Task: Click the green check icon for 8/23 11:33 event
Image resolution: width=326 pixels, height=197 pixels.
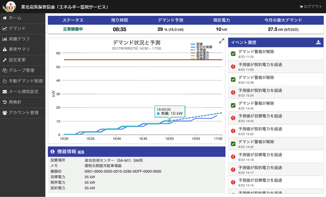Action: [x=233, y=54]
